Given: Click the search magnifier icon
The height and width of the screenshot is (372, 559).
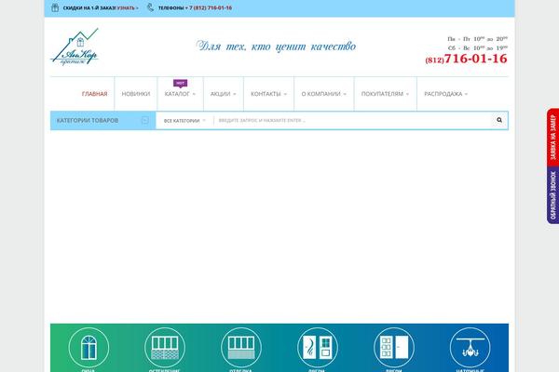Looking at the screenshot, I should tap(499, 120).
